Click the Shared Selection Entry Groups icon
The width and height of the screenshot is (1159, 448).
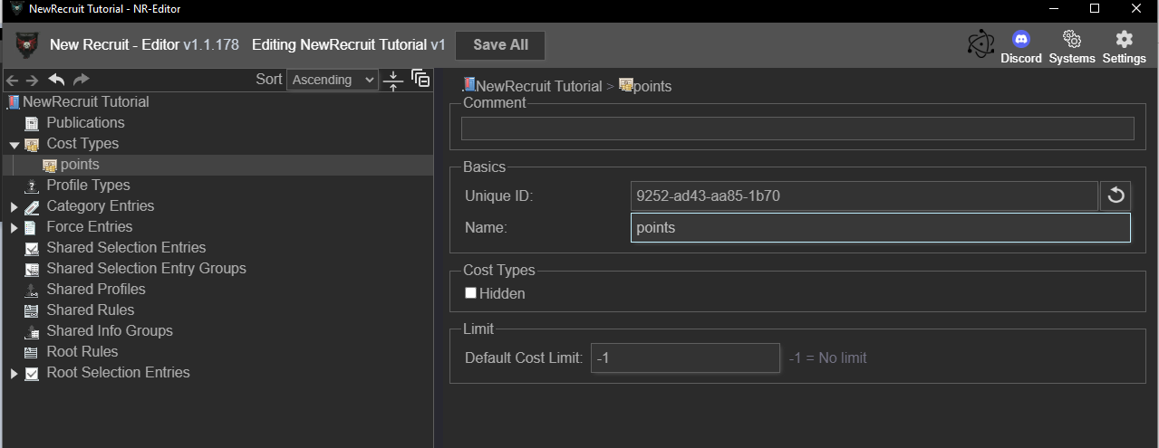pos(32,269)
